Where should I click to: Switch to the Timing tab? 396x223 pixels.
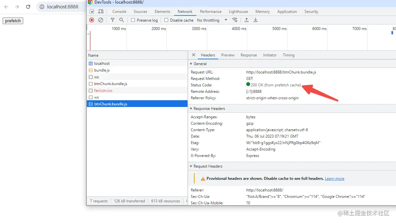tap(289, 55)
